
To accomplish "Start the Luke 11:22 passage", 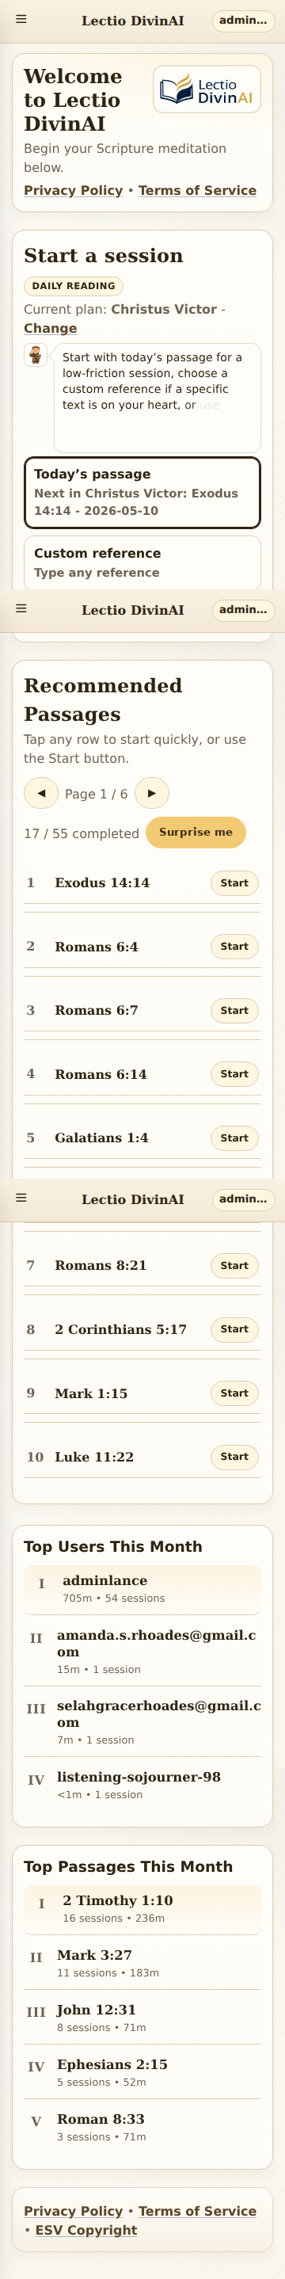I will click(x=234, y=1456).
